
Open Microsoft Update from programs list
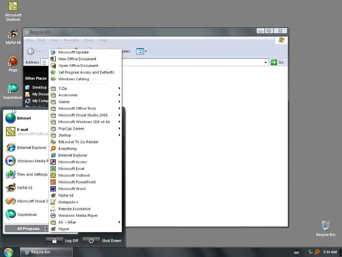pos(85,52)
